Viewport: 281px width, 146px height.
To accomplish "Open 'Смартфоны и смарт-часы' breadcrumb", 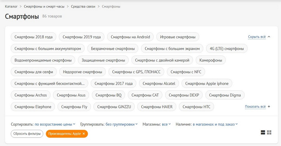I will tap(44, 6).
